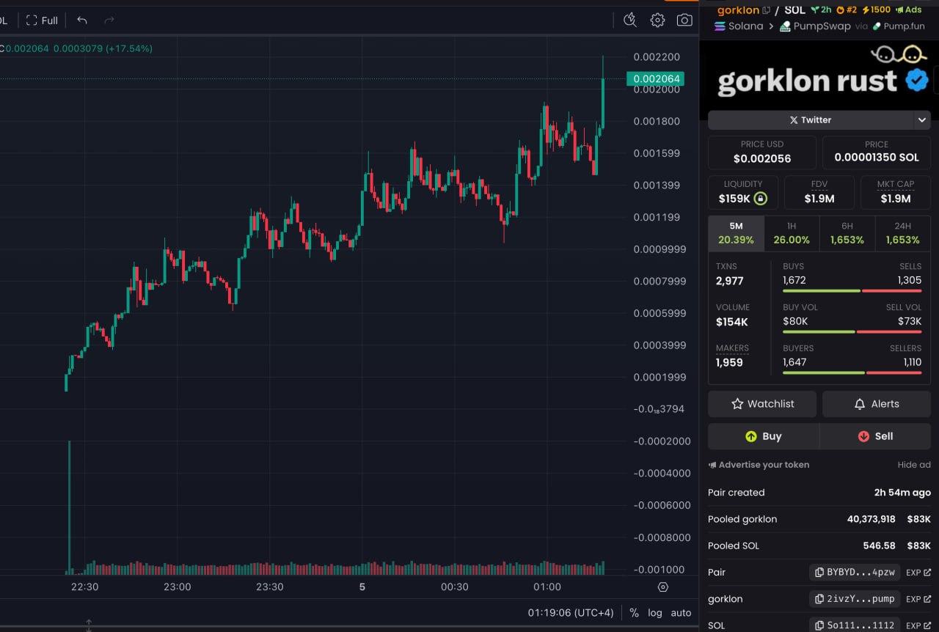This screenshot has height=632, width=939.
Task: Click the trending #2 fire badge
Action: [x=847, y=10]
